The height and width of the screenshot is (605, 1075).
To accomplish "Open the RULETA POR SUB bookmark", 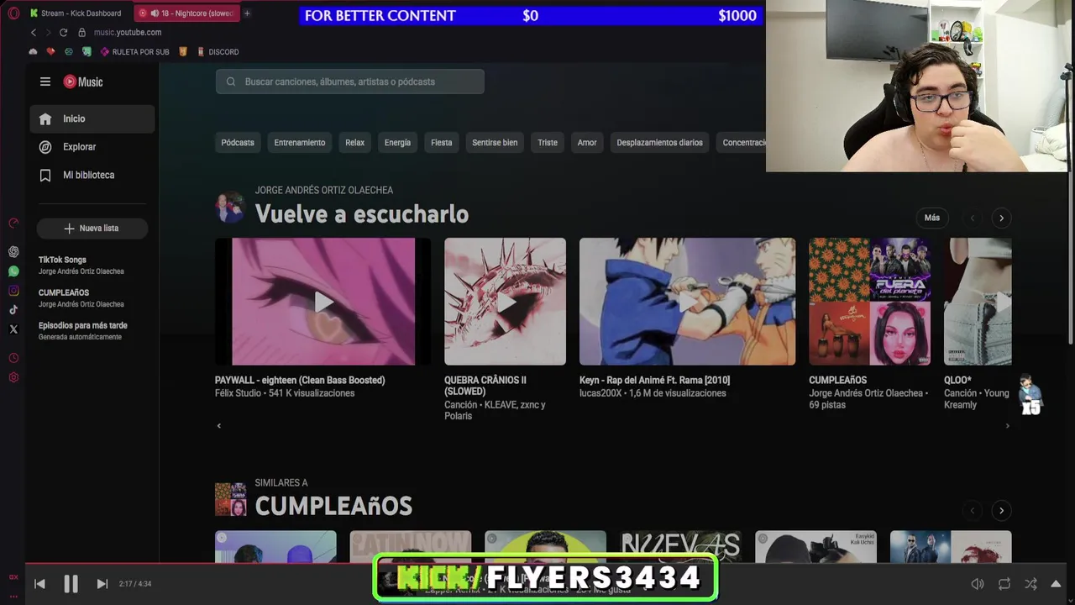I will (x=134, y=52).
